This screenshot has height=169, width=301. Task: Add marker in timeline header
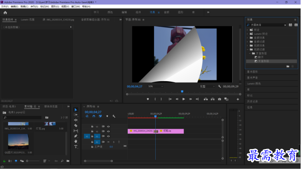pos(107,116)
